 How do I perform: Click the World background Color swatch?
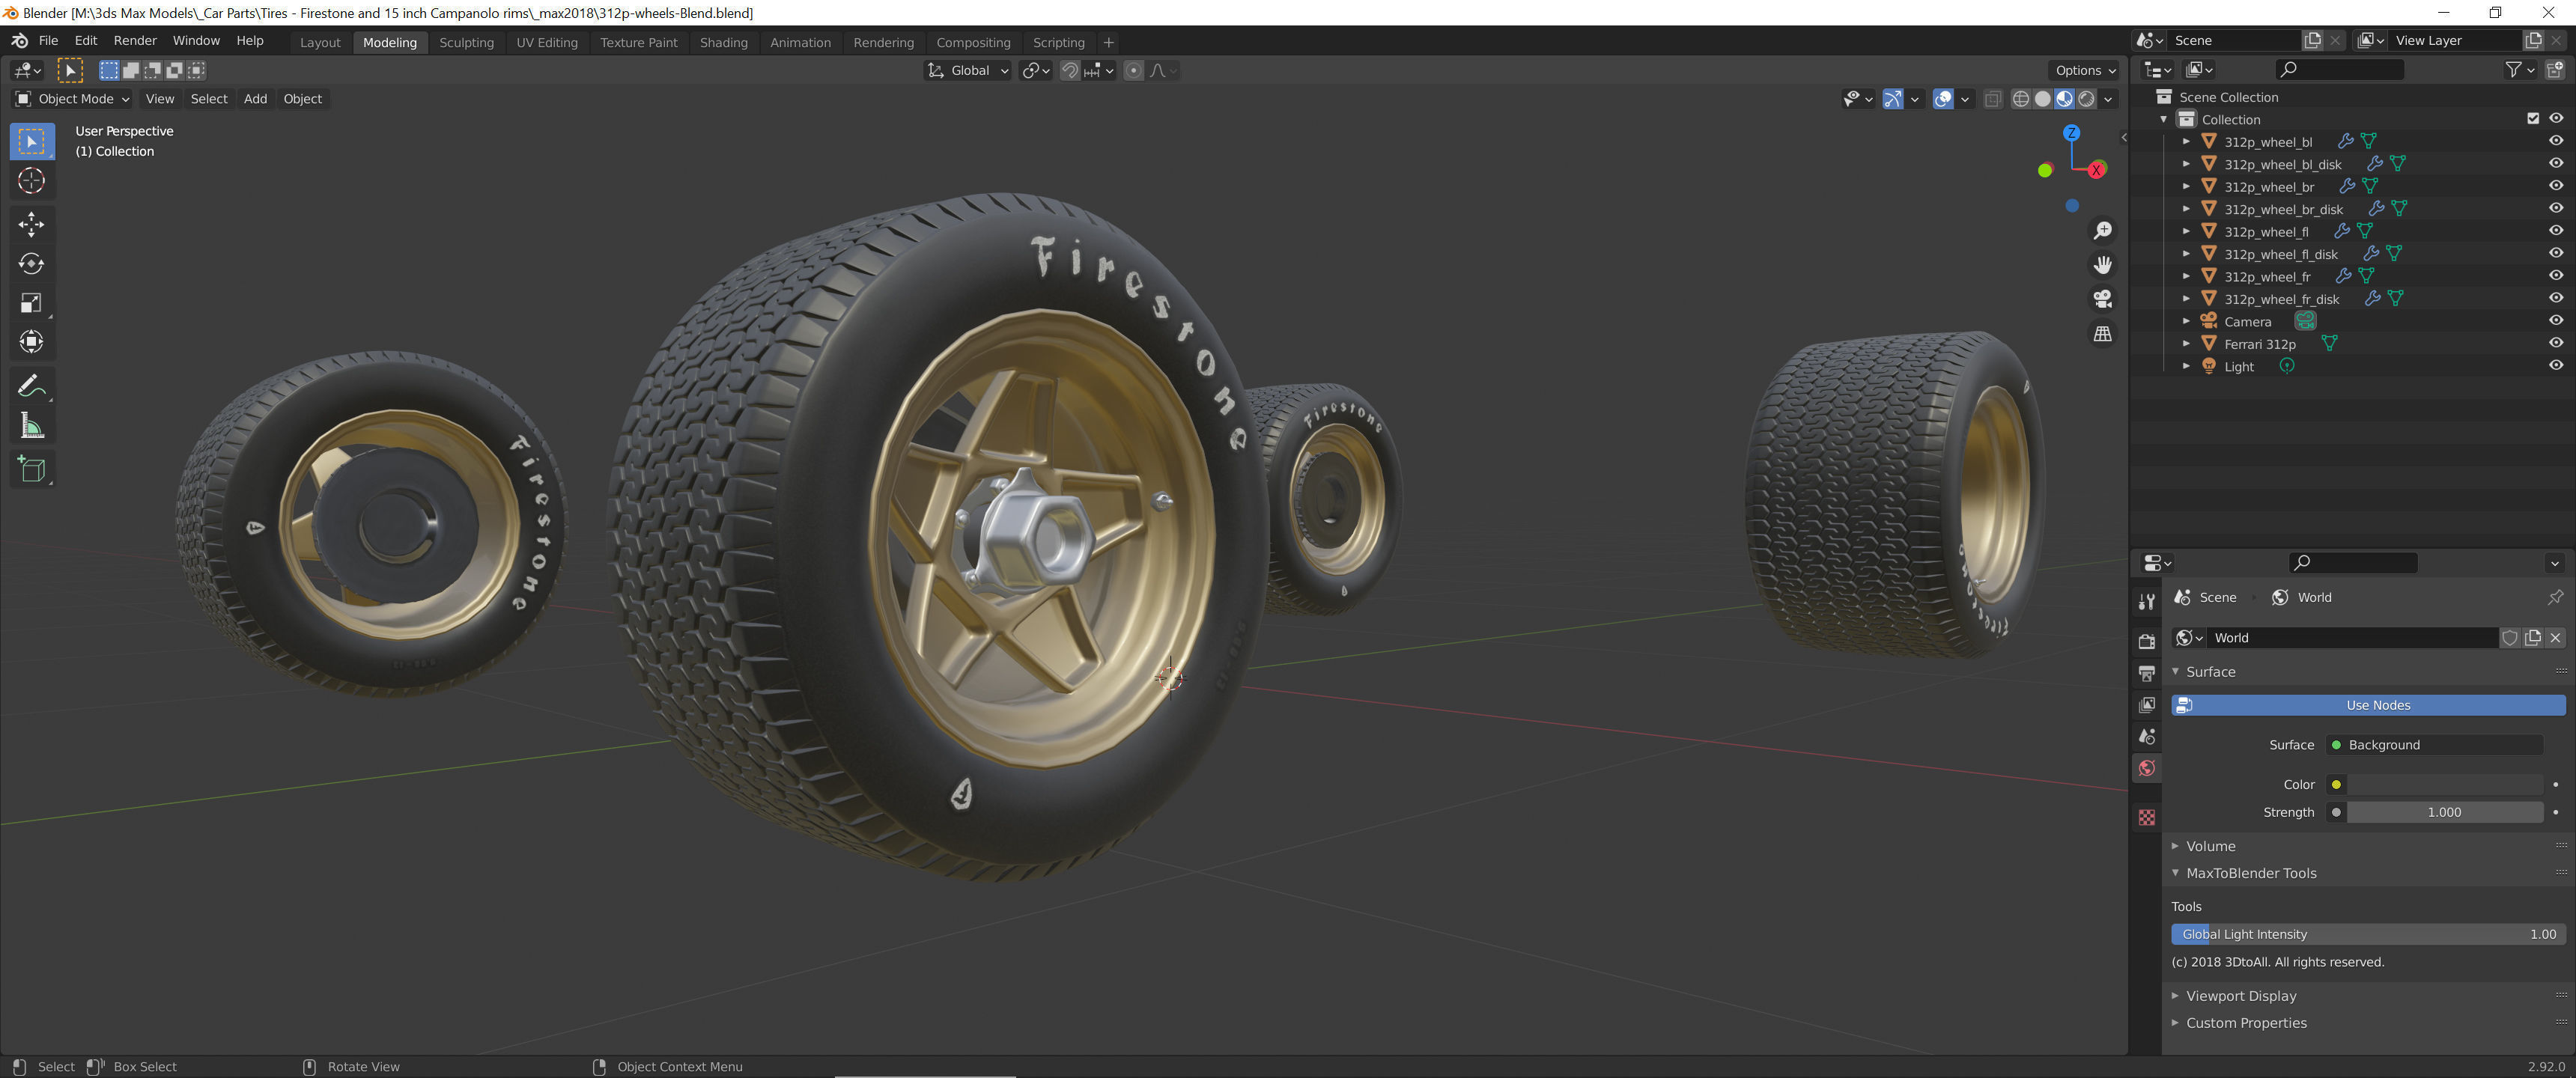point(2444,785)
